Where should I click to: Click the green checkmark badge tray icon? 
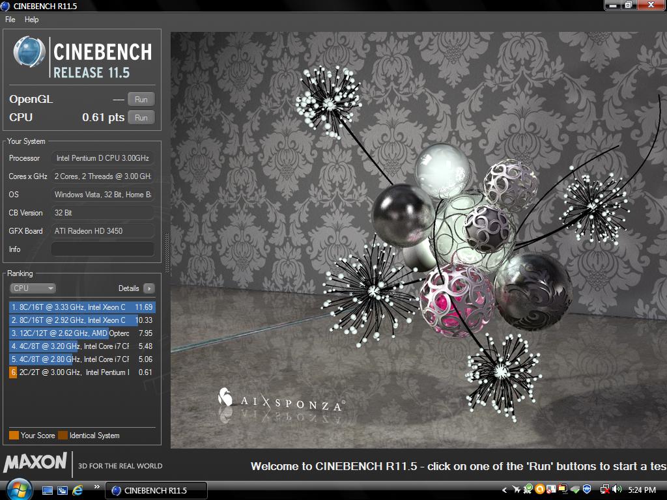528,490
